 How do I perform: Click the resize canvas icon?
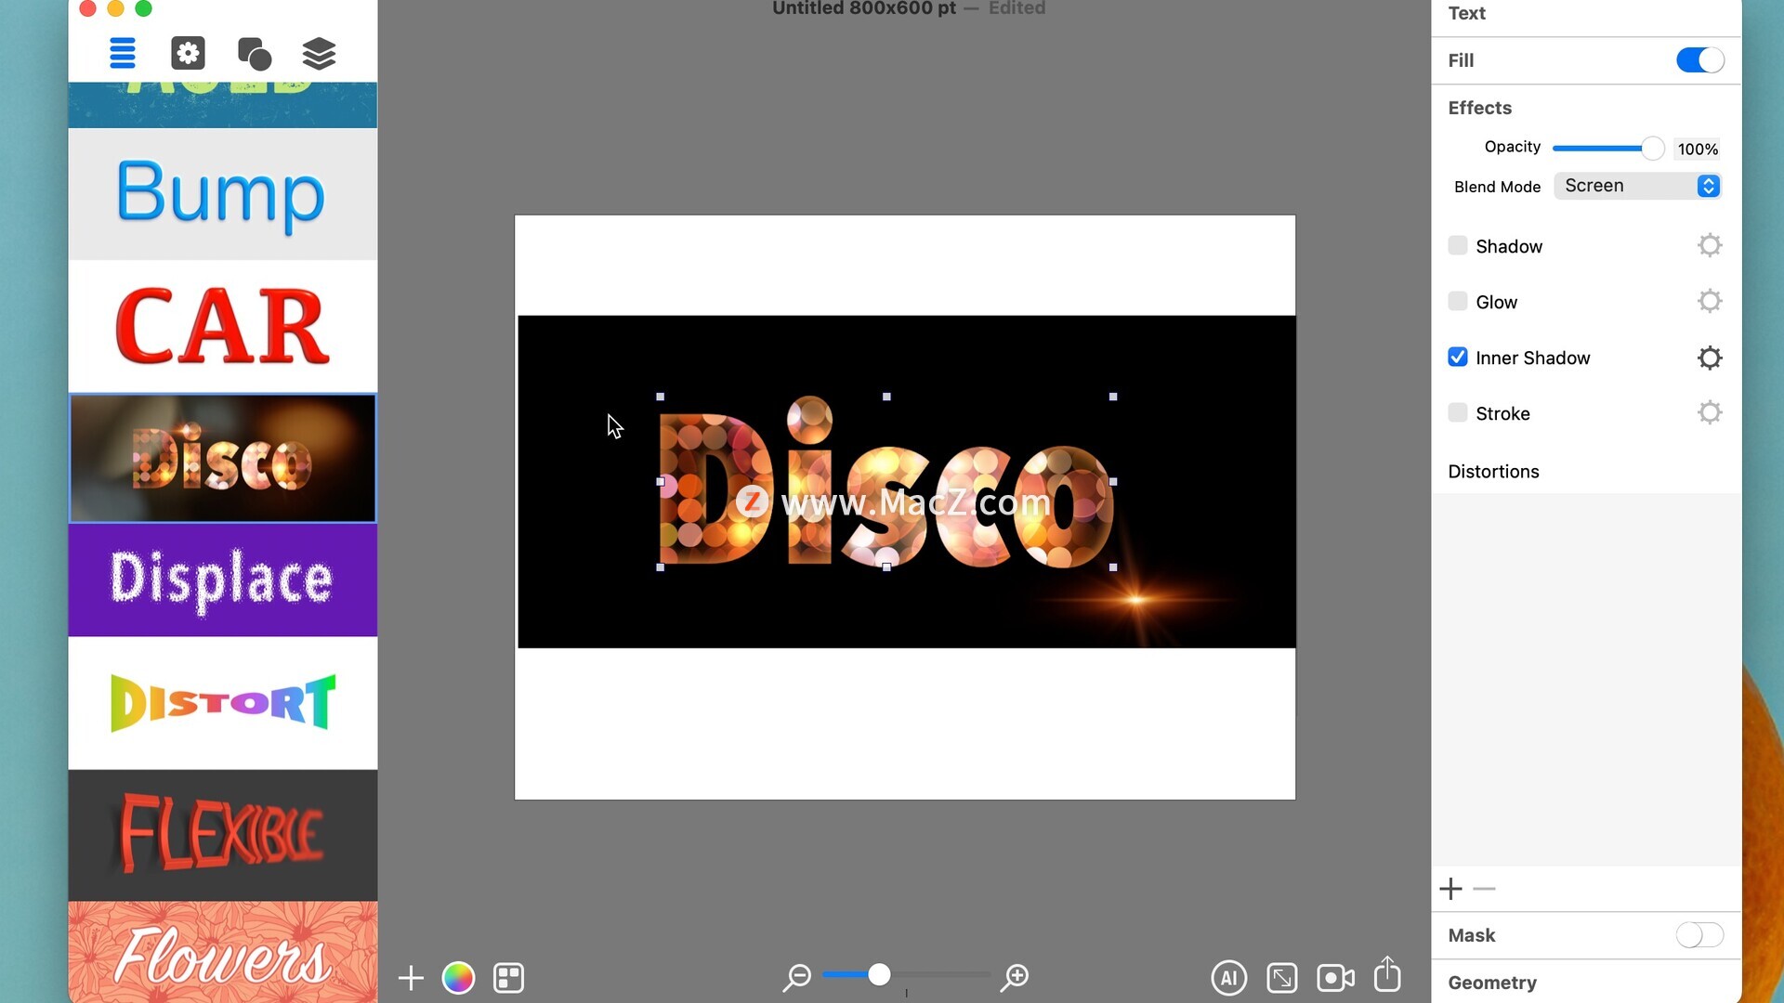tap(1282, 978)
